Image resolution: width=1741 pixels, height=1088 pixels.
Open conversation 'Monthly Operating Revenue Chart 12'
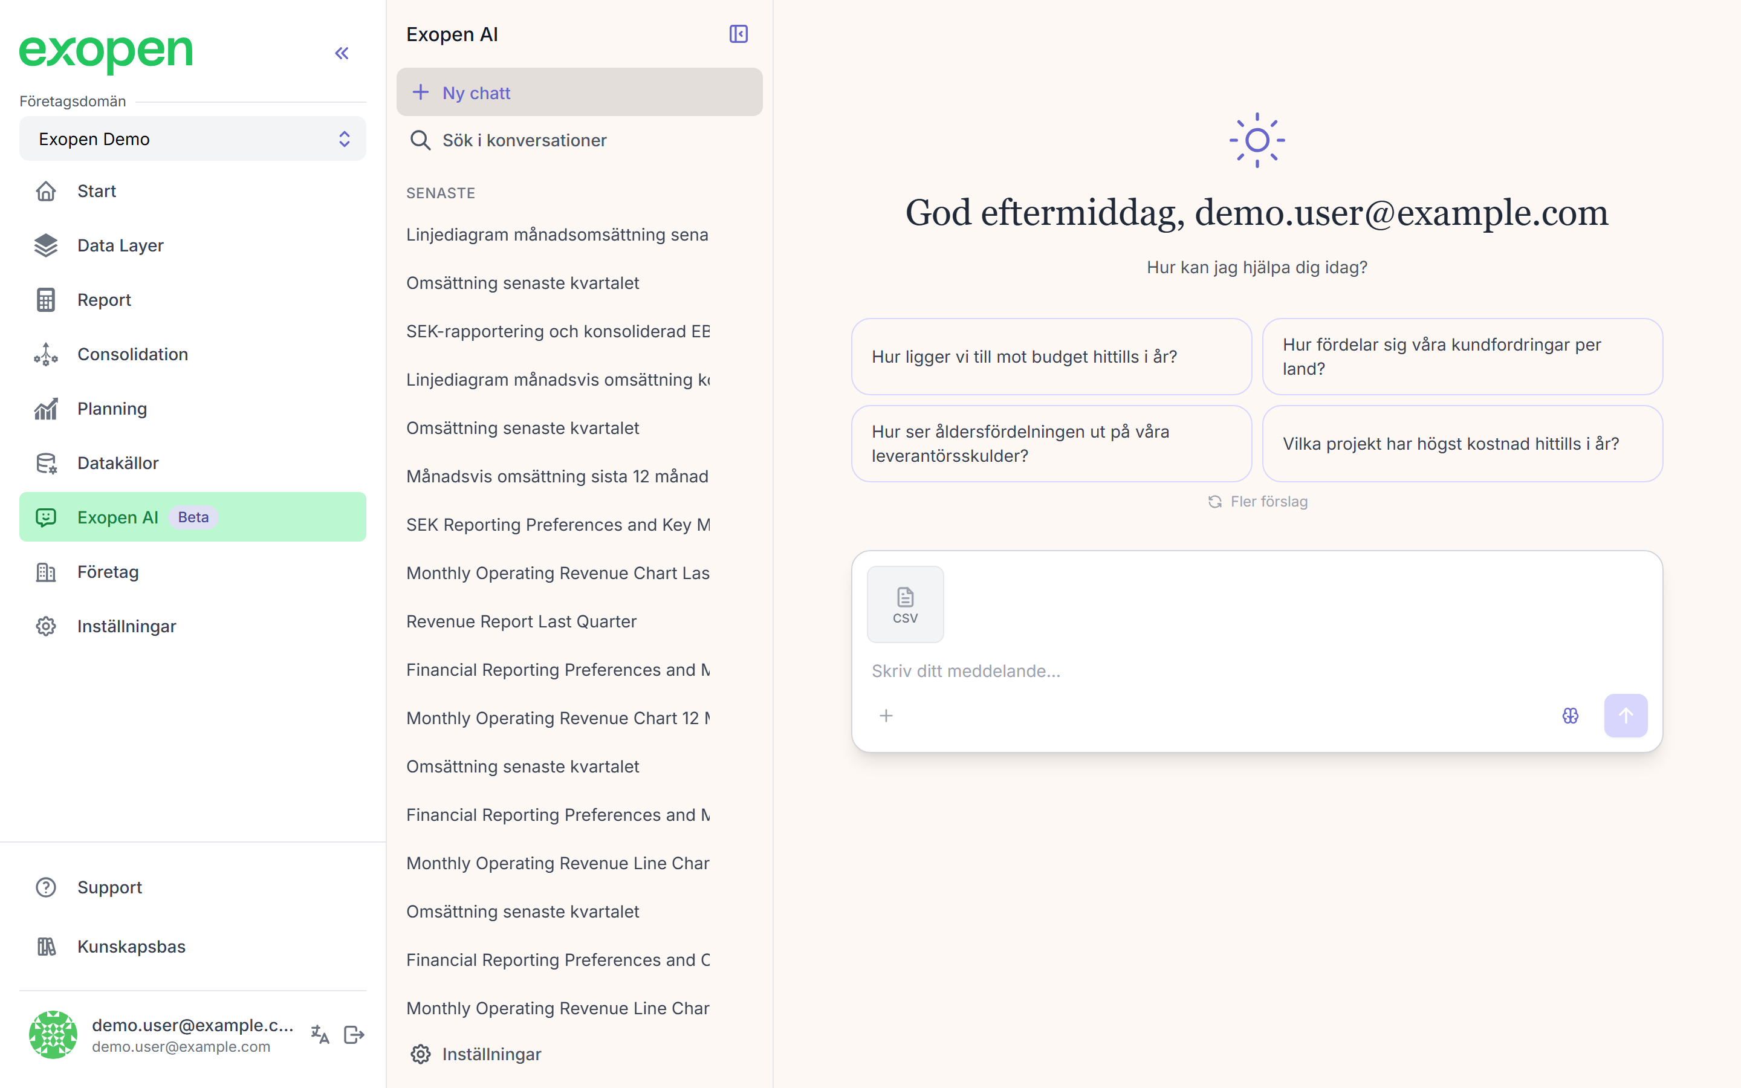[x=557, y=718]
